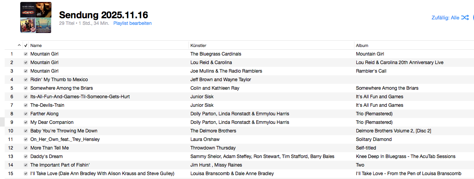Click the shuffle arrows icon

click(x=465, y=17)
